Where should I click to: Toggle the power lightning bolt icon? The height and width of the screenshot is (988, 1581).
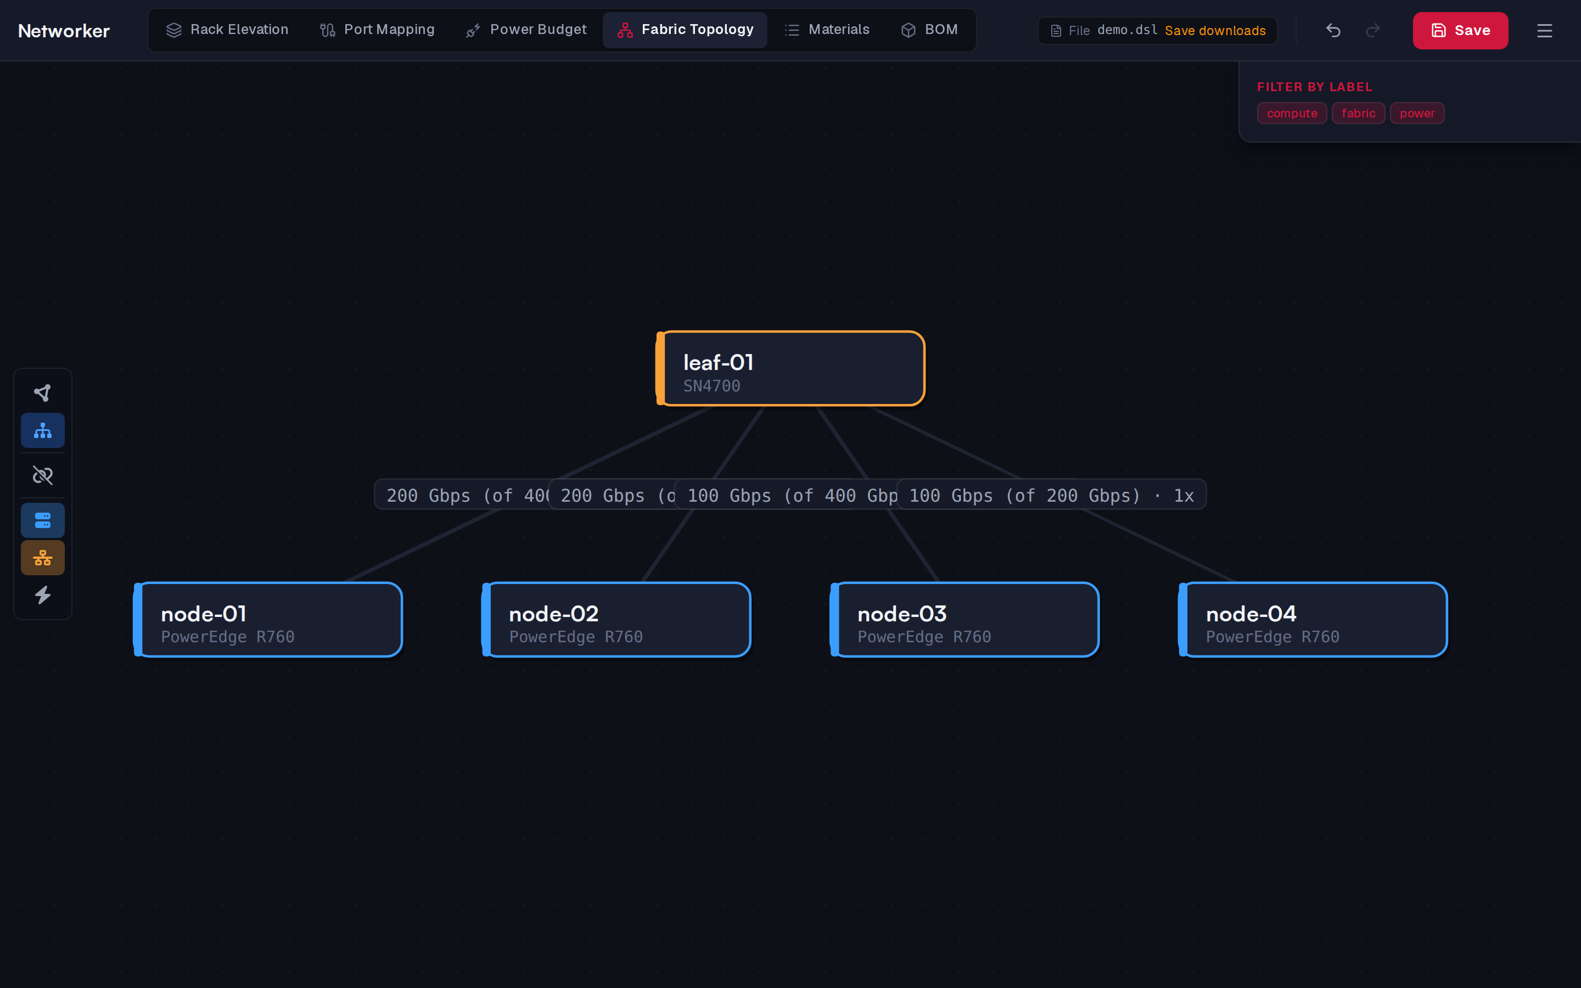pos(42,596)
